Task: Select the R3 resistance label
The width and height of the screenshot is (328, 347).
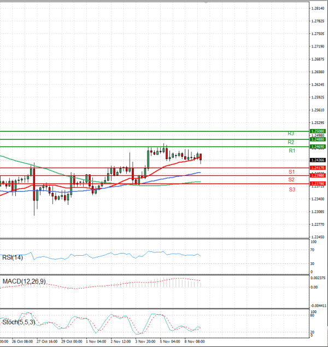Action: click(x=292, y=133)
